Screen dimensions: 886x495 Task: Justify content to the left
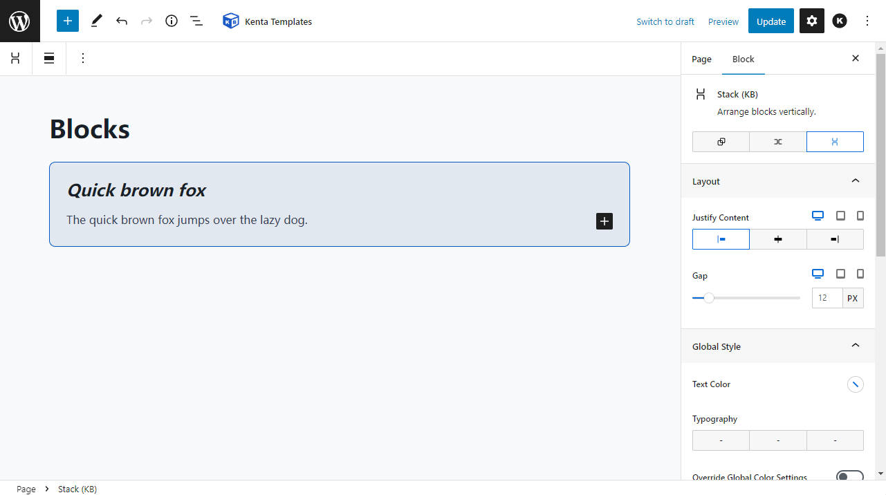coord(721,239)
